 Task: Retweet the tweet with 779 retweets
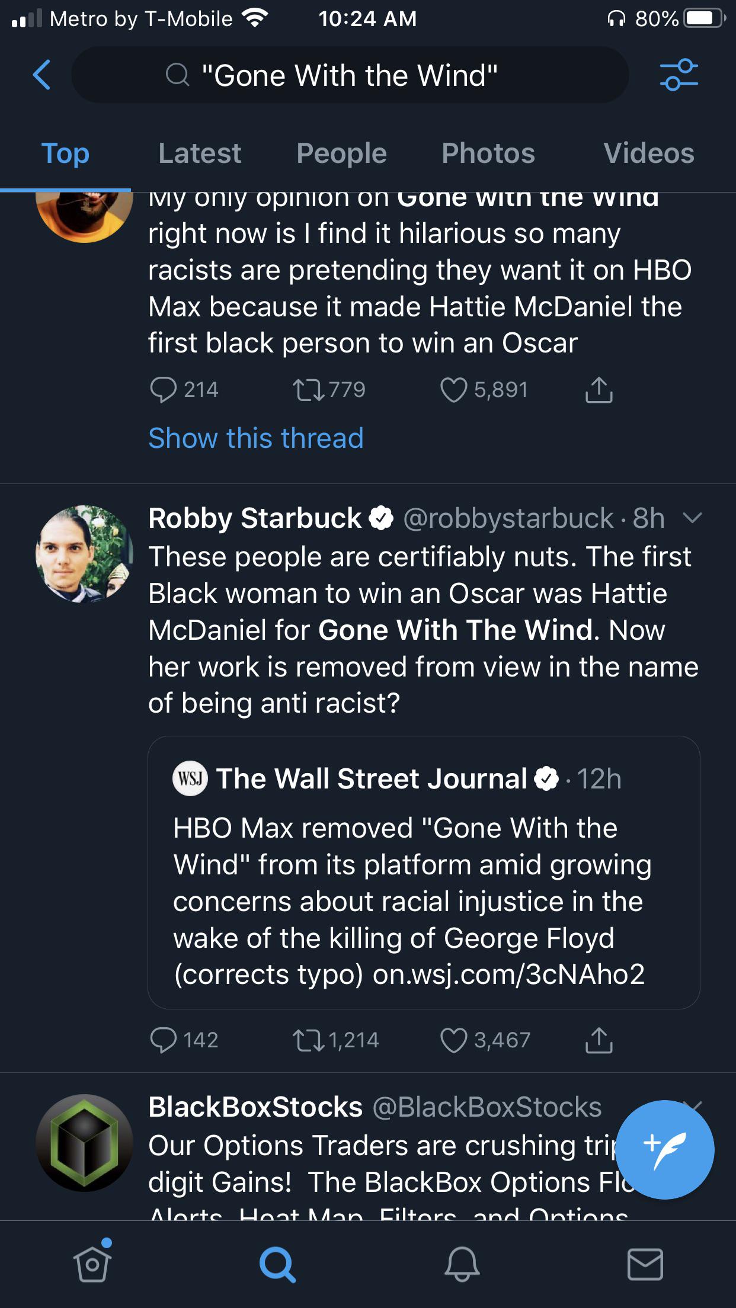tap(308, 390)
